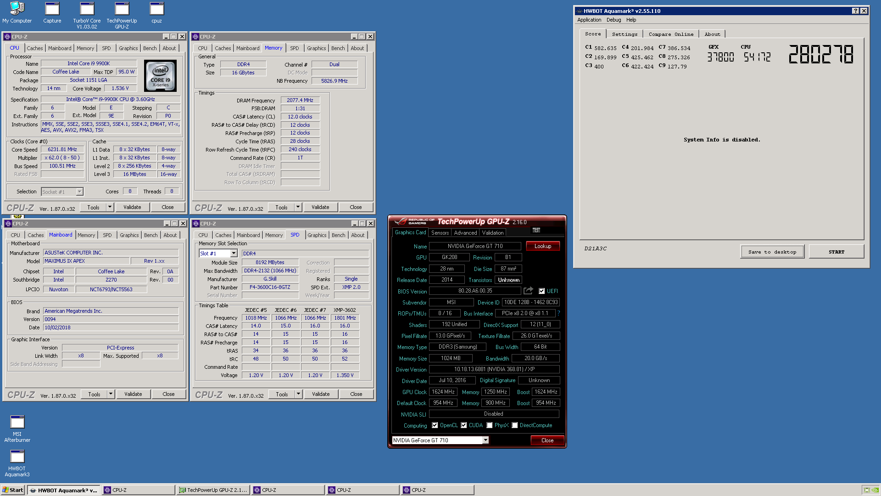Viewport: 881px width, 496px height.
Task: Click the HWBOT Aquamark3 title bar help button
Action: point(855,11)
